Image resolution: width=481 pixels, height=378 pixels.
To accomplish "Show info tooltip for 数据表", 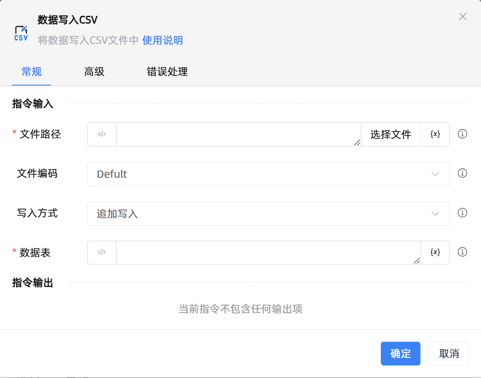I will tap(462, 252).
